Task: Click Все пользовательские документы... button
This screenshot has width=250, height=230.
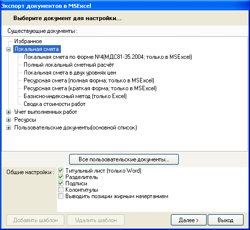Action: [124, 159]
